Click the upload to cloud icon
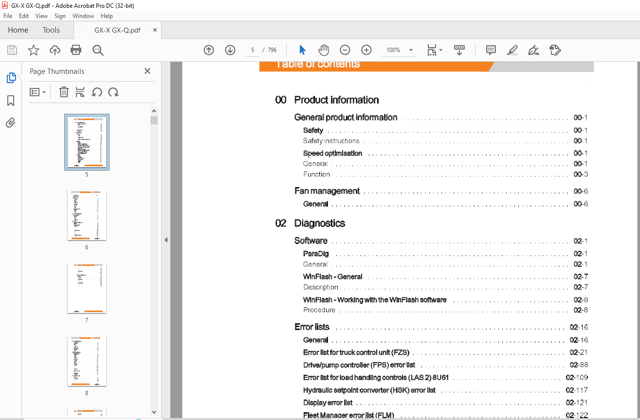This screenshot has width=640, height=420. [x=55, y=50]
